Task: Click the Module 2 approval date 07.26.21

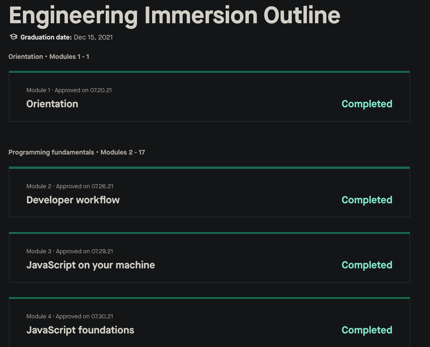Action: 103,186
